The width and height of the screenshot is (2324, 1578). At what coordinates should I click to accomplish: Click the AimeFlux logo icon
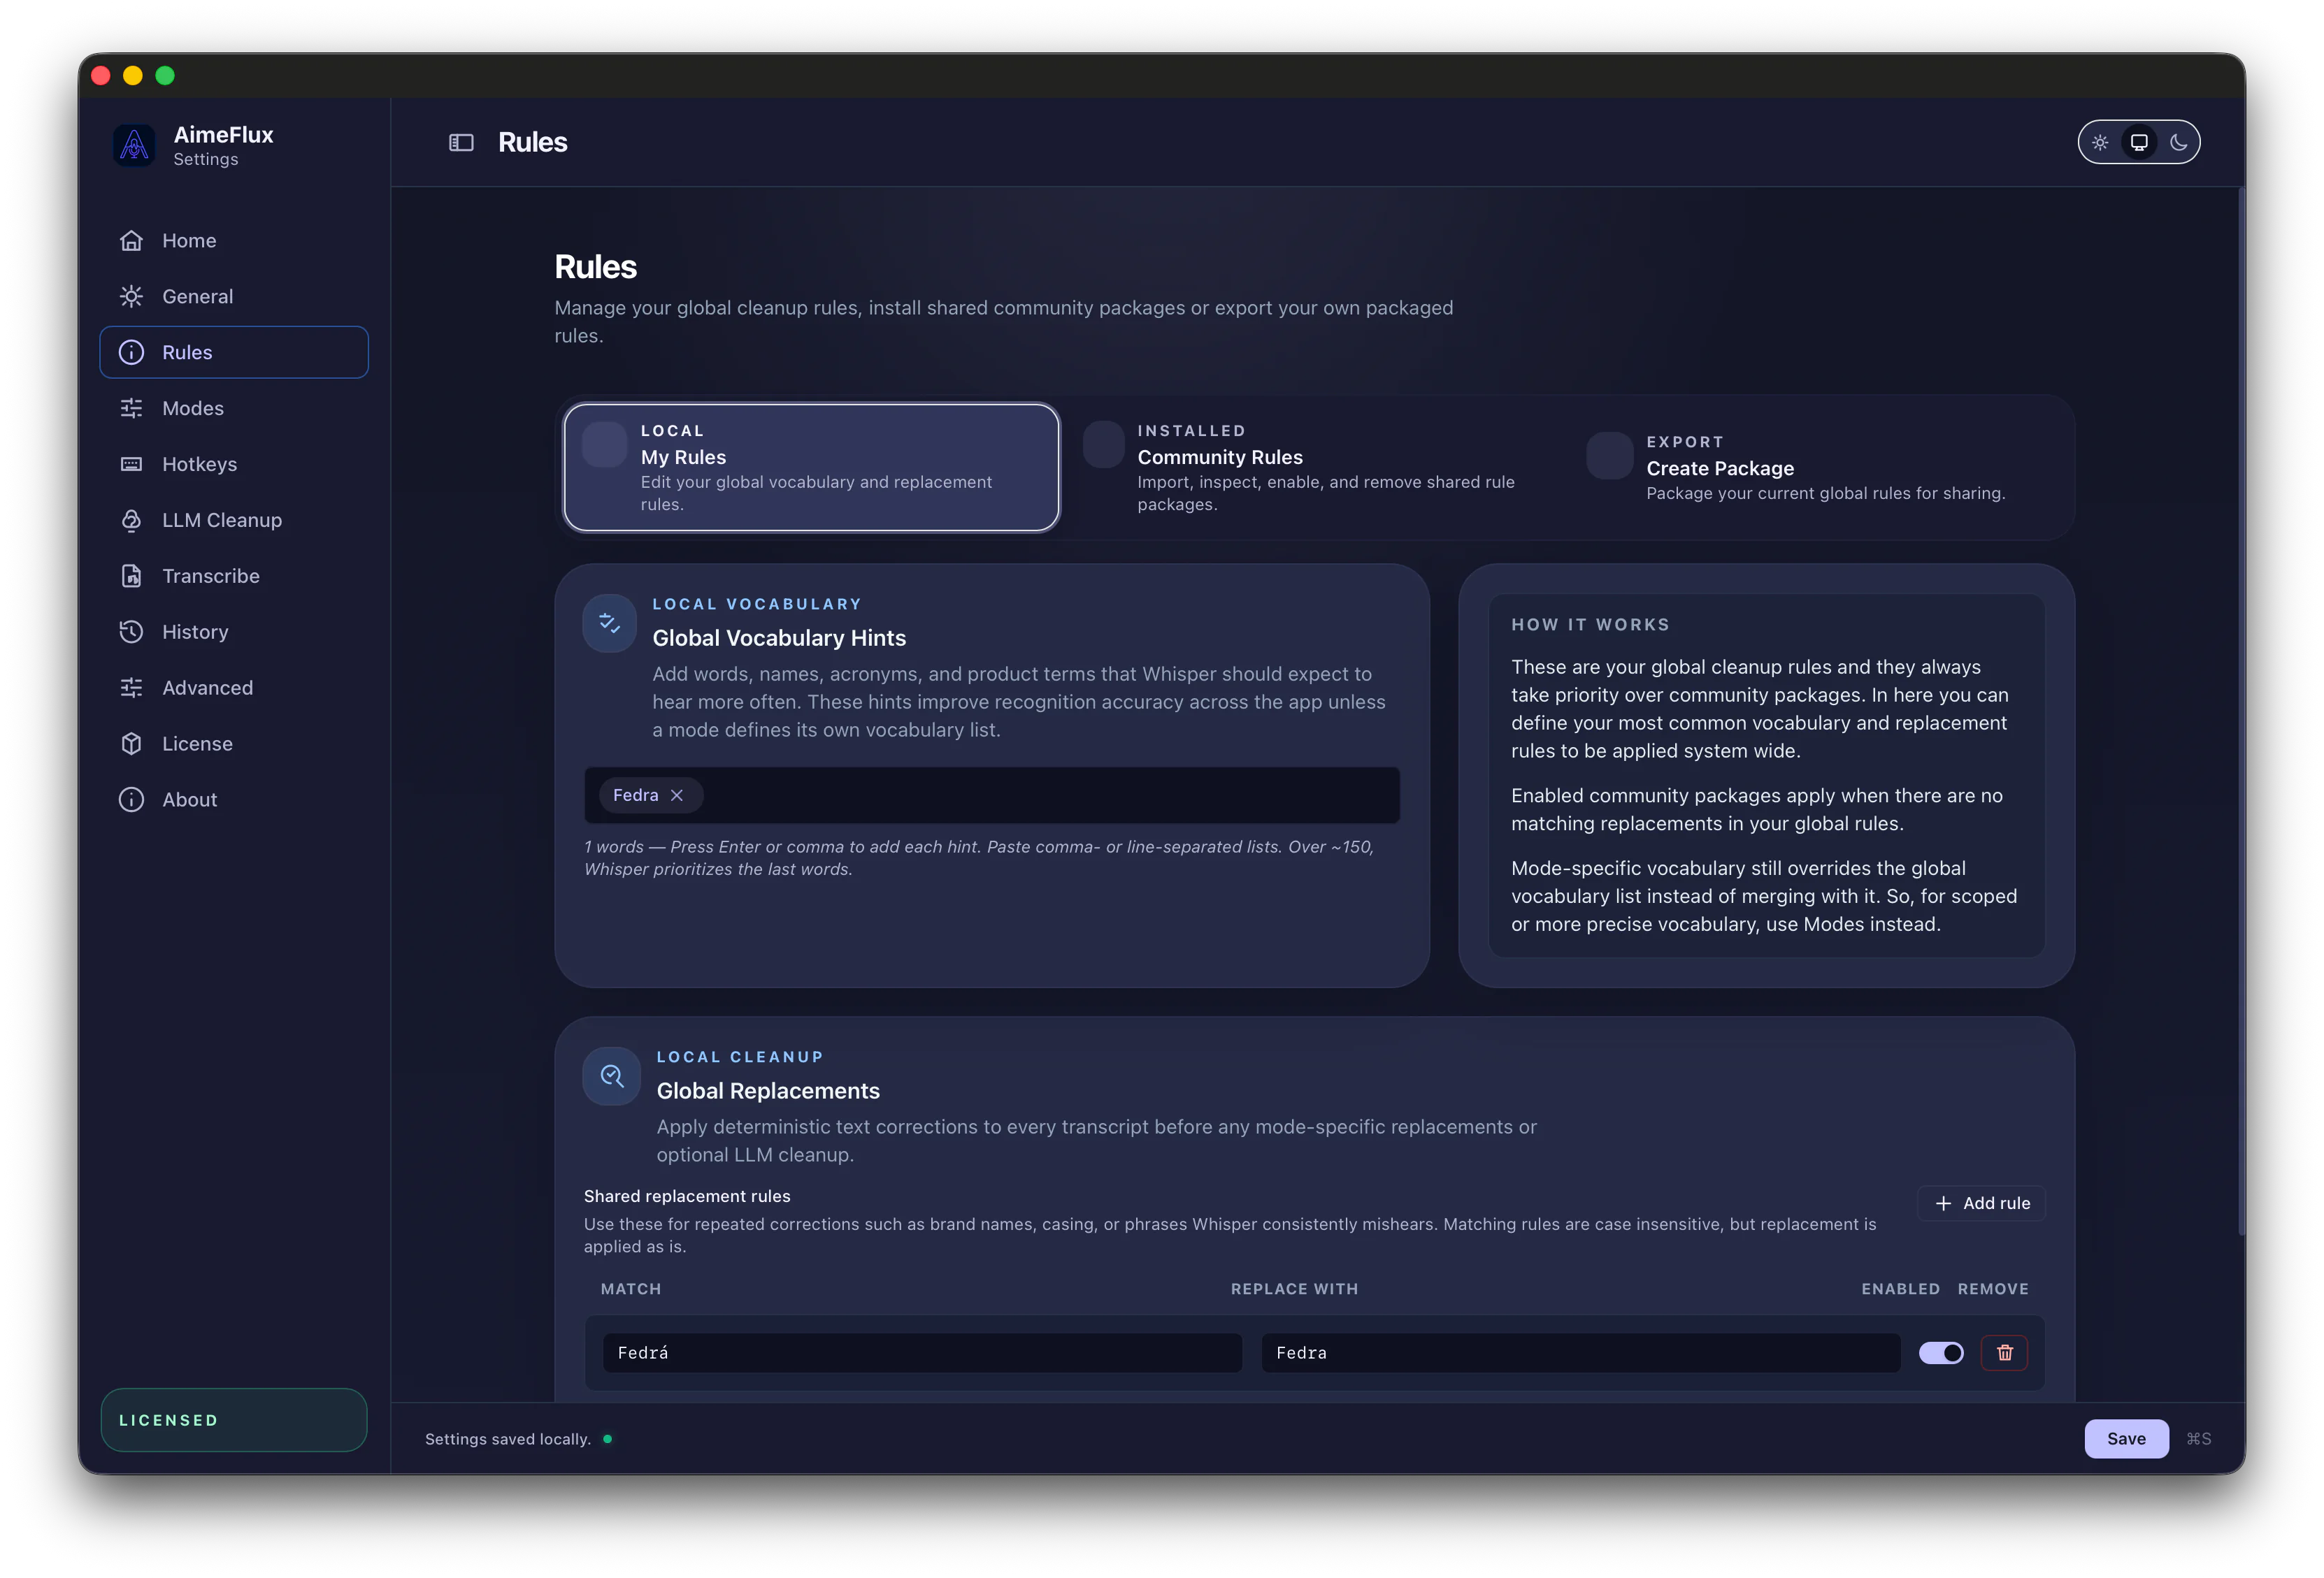(x=134, y=146)
